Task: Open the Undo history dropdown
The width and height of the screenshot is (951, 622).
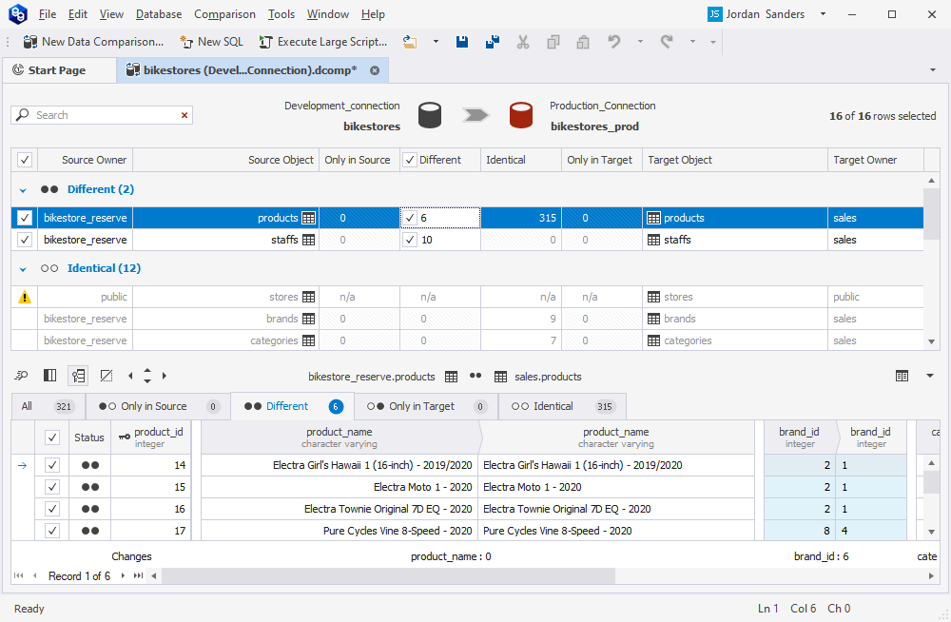Action: [x=640, y=42]
